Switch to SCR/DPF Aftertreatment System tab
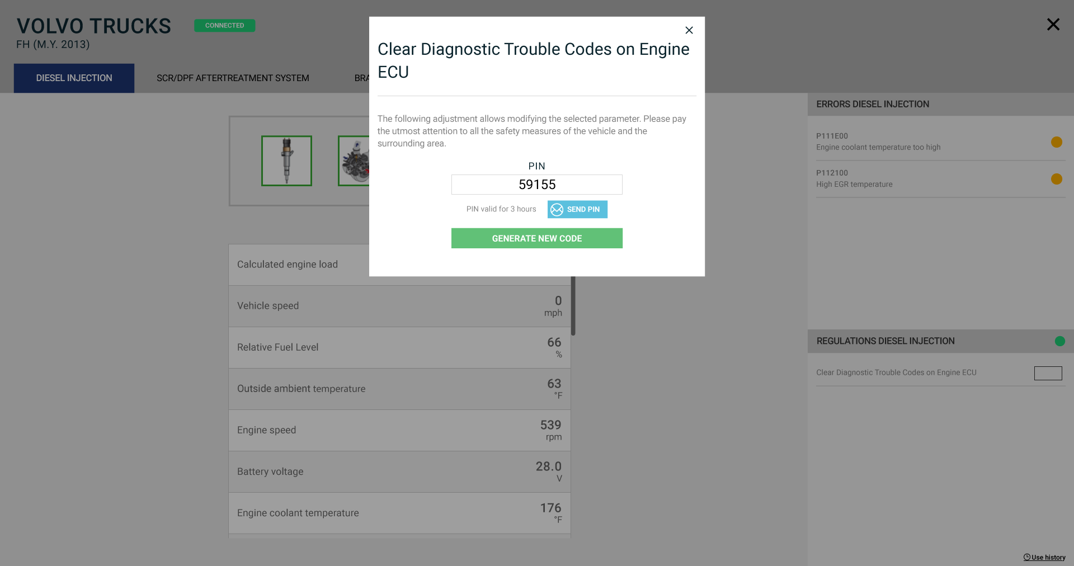1074x566 pixels. pyautogui.click(x=233, y=78)
